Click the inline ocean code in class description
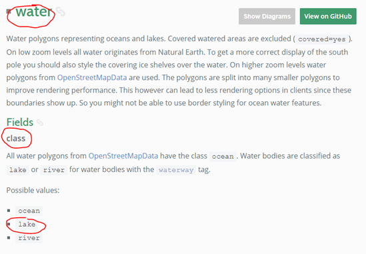 223,156
